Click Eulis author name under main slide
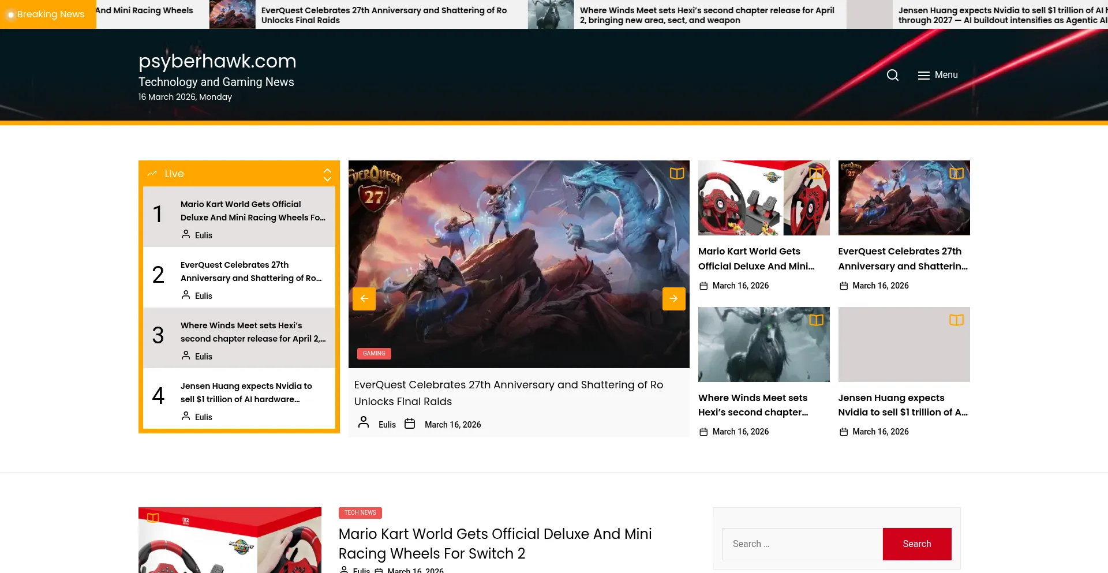1108x573 pixels. (387, 425)
